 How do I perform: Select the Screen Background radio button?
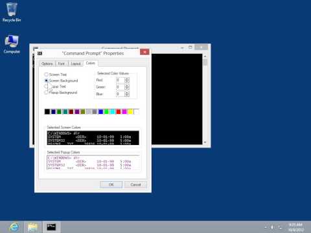[x=46, y=80]
